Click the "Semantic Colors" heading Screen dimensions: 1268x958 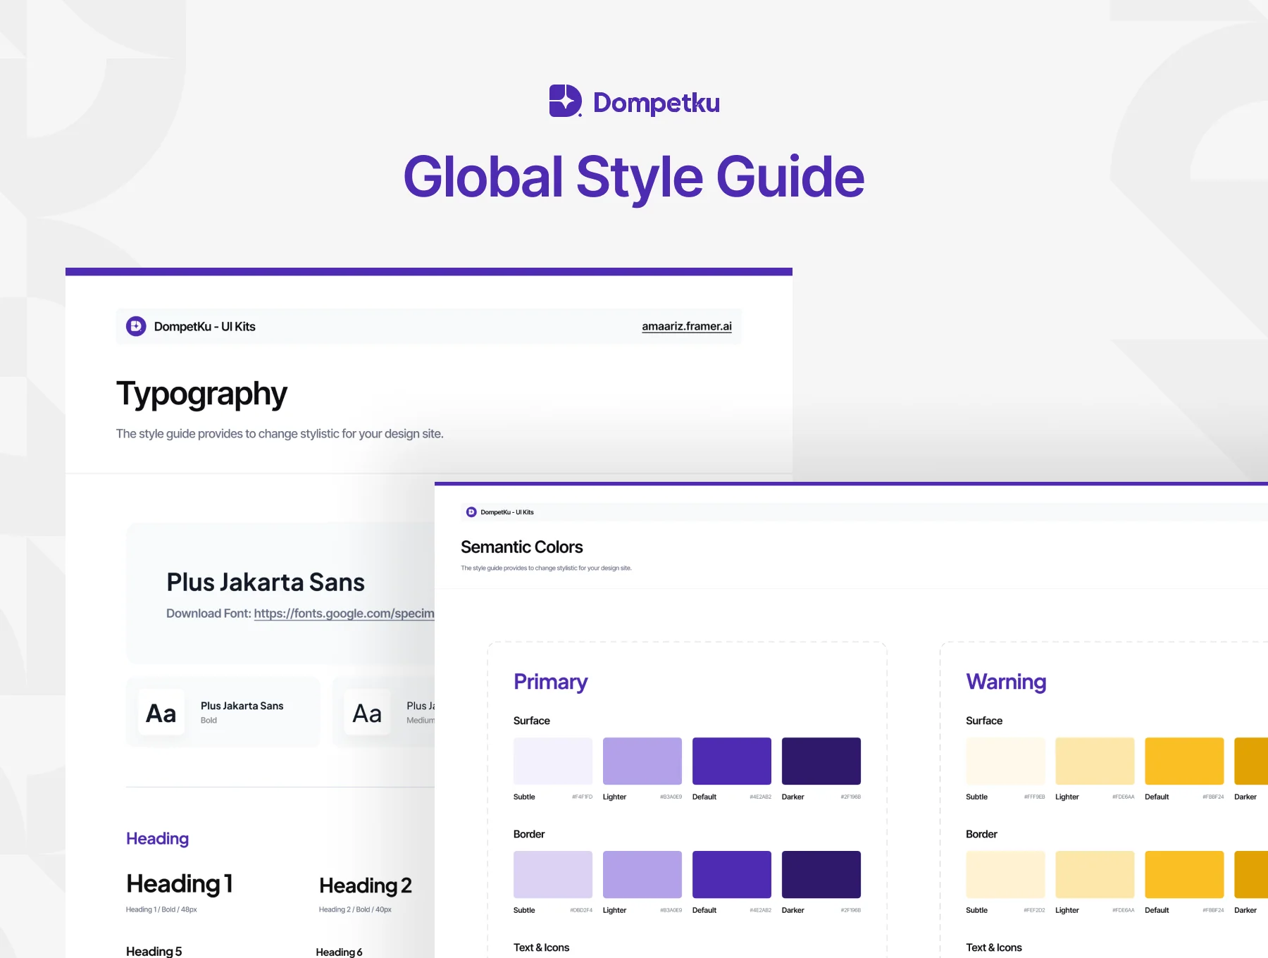521,547
